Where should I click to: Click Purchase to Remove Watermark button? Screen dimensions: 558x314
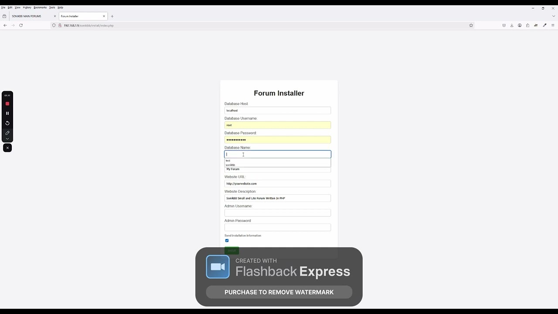279,292
